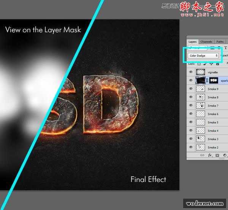Open the Color Dodge blend mode dropdown
This screenshot has height=210, width=228.
point(203,56)
